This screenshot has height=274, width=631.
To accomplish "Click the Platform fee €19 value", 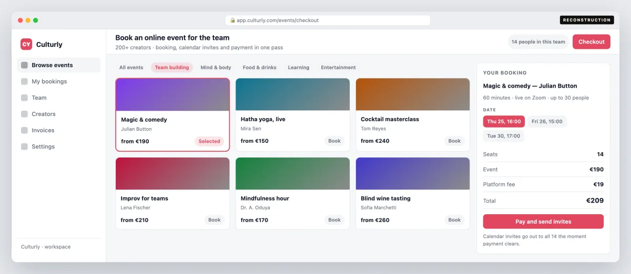I will (x=598, y=184).
